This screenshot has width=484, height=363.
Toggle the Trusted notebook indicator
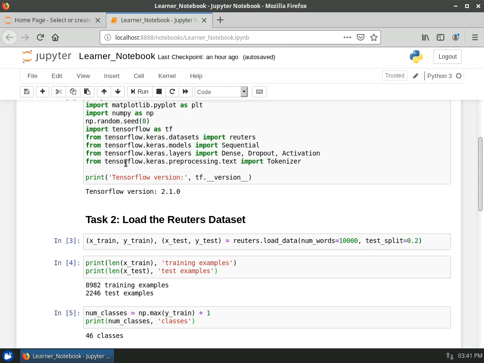pyautogui.click(x=395, y=76)
